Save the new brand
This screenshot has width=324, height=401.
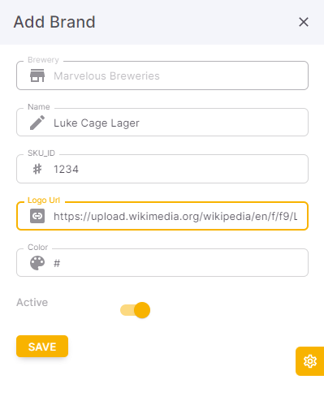(42, 347)
